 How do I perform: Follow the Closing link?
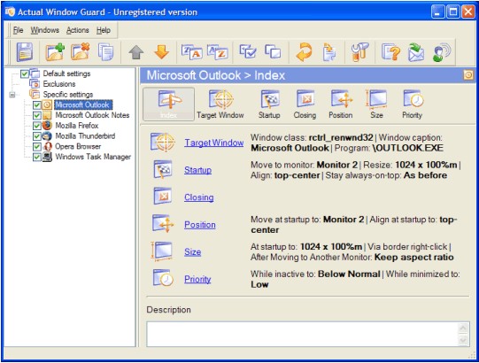pyautogui.click(x=198, y=197)
